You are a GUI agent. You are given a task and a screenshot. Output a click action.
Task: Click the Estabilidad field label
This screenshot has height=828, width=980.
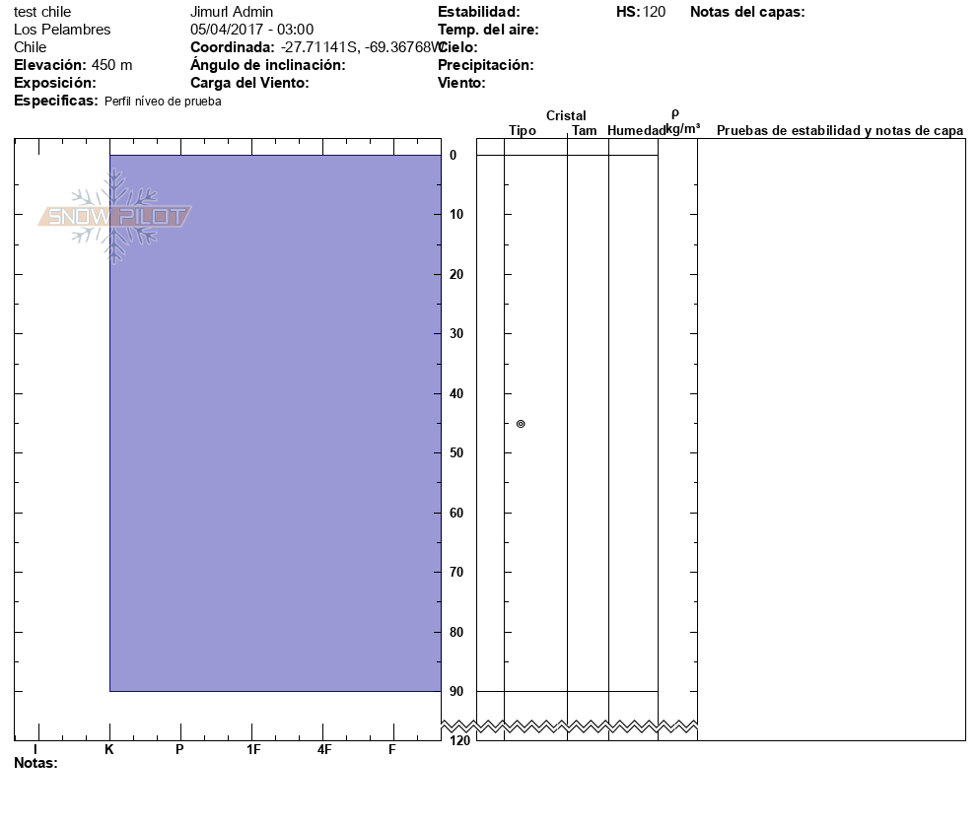[478, 12]
